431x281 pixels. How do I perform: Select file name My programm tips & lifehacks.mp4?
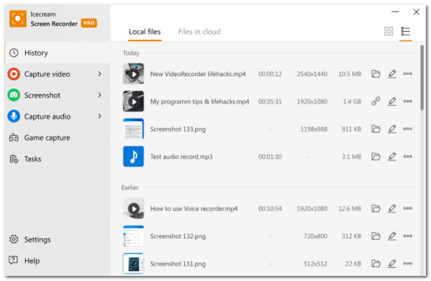coord(199,101)
